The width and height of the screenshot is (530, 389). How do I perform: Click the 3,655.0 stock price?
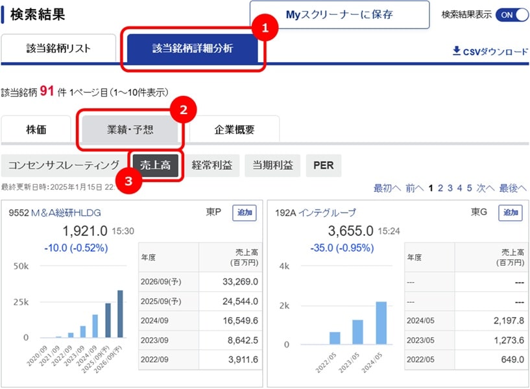(x=350, y=231)
